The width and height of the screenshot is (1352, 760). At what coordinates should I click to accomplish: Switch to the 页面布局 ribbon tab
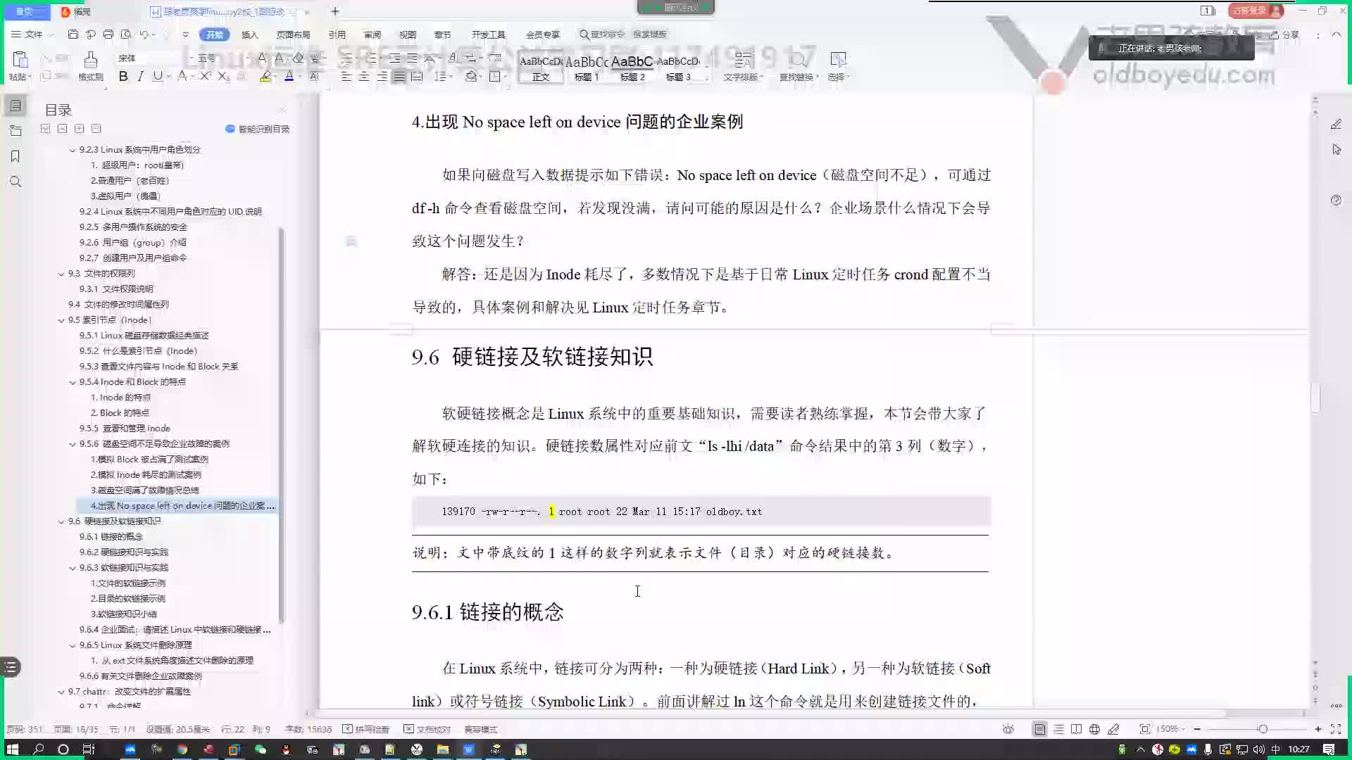[293, 34]
